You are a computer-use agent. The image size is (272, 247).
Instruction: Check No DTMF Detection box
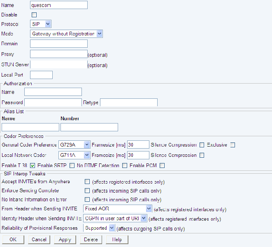(125, 166)
